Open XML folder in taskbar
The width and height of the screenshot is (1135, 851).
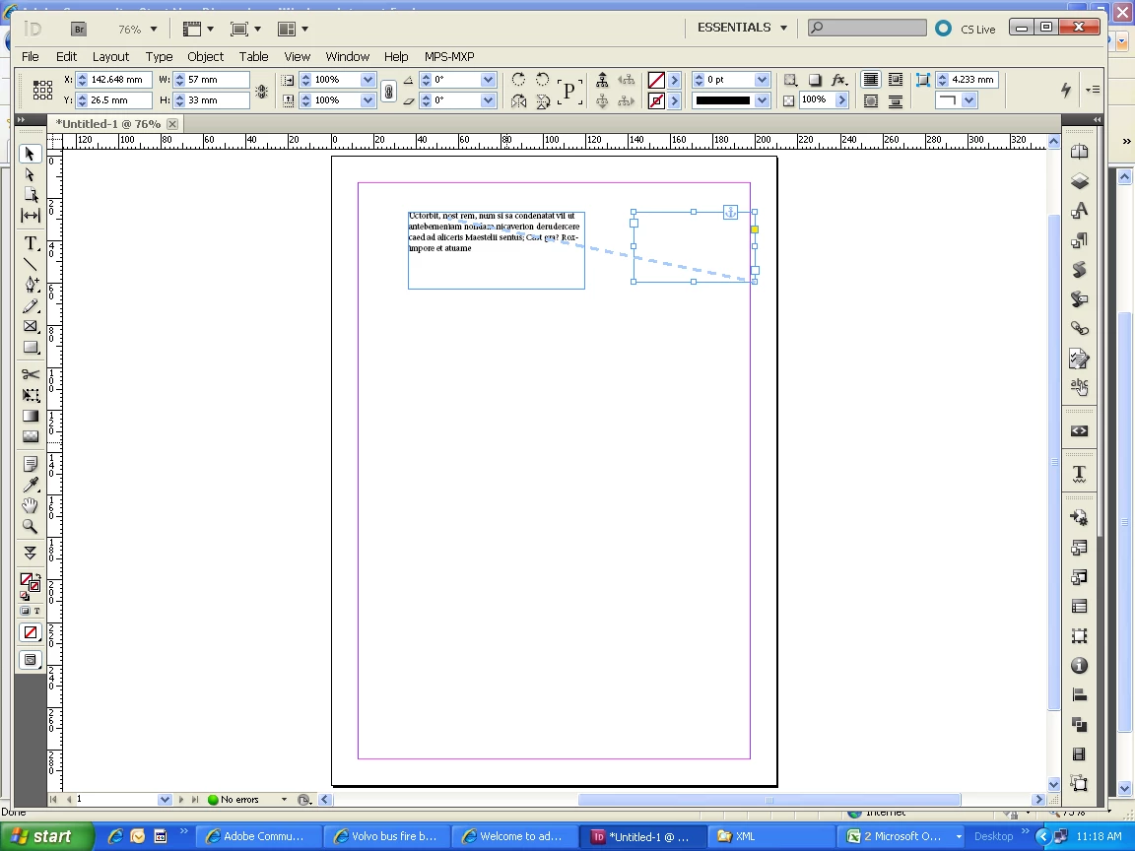pos(770,836)
